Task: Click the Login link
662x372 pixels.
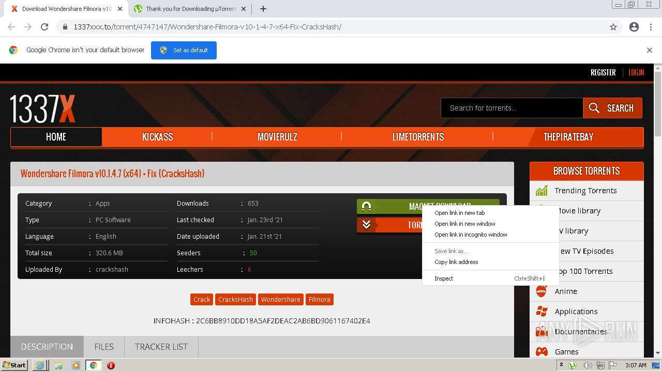Action: click(636, 72)
